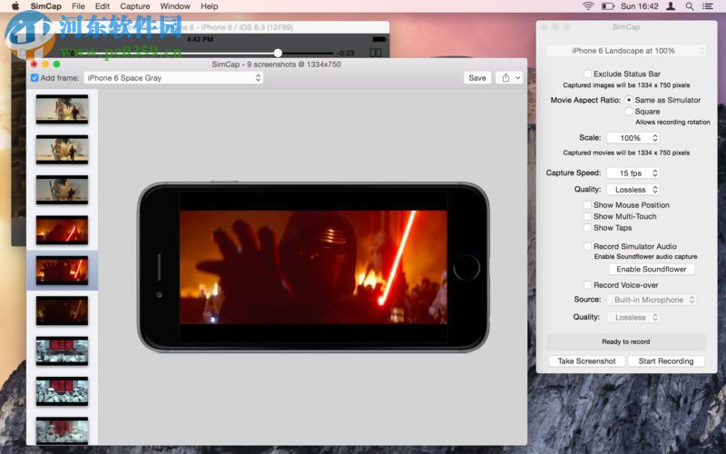Open the Help menu
726x454 pixels.
tap(210, 6)
